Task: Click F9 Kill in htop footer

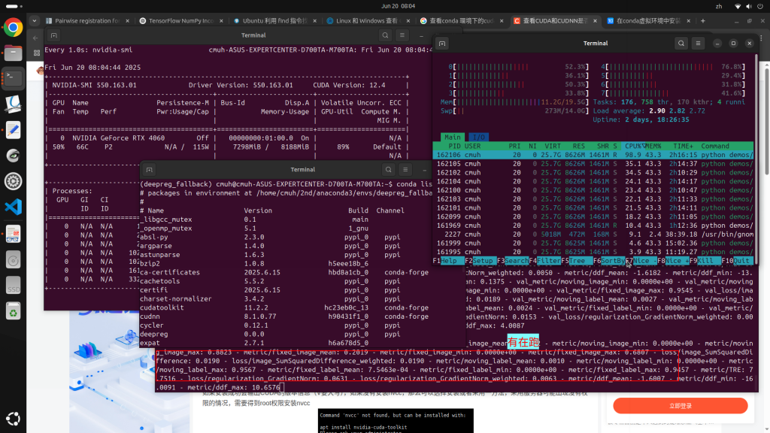Action: click(705, 261)
